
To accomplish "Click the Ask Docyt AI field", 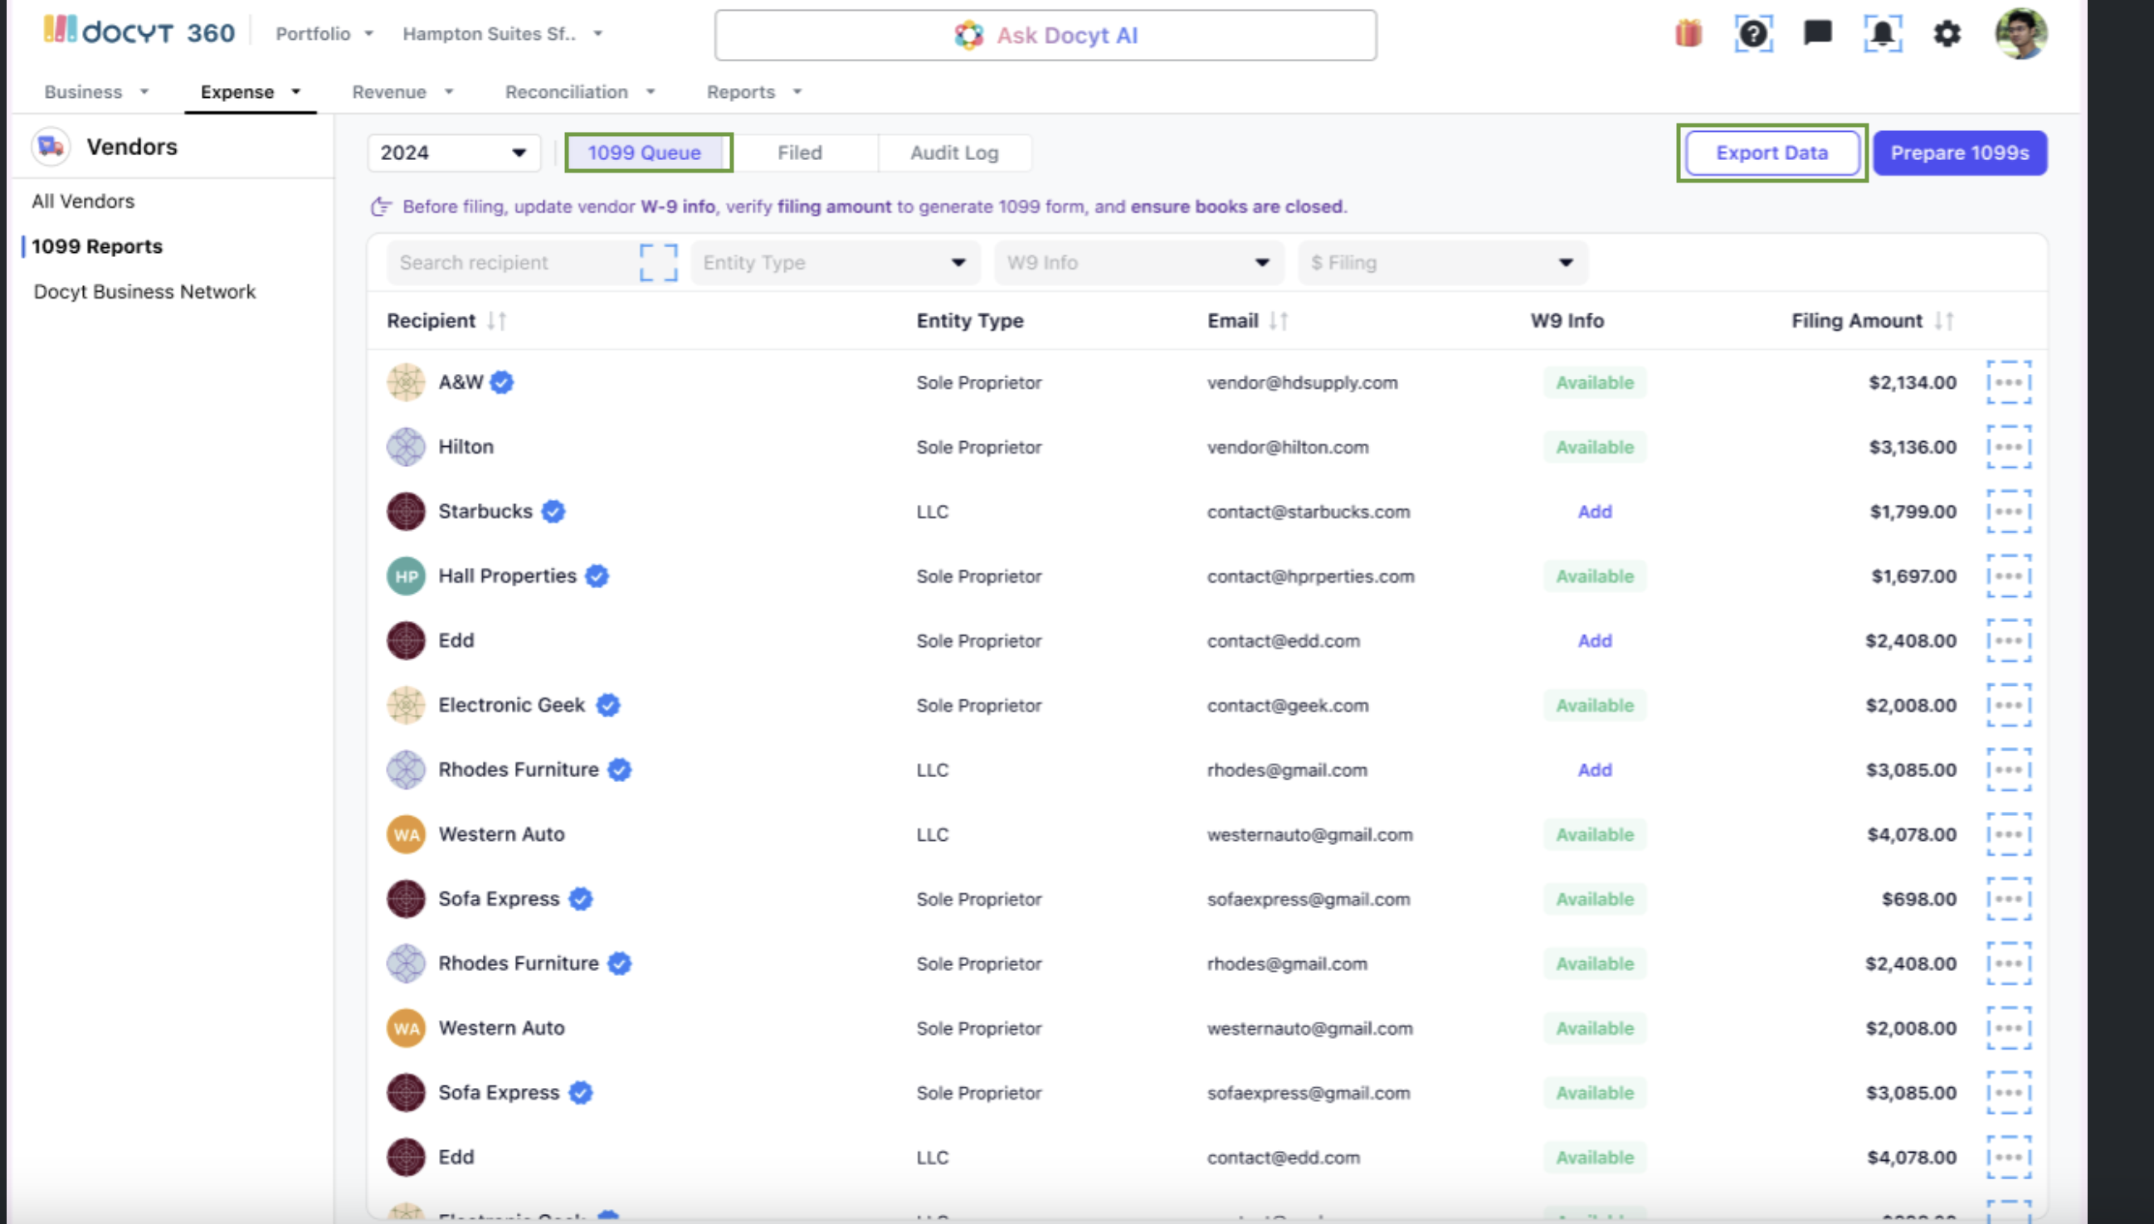I will click(1045, 36).
